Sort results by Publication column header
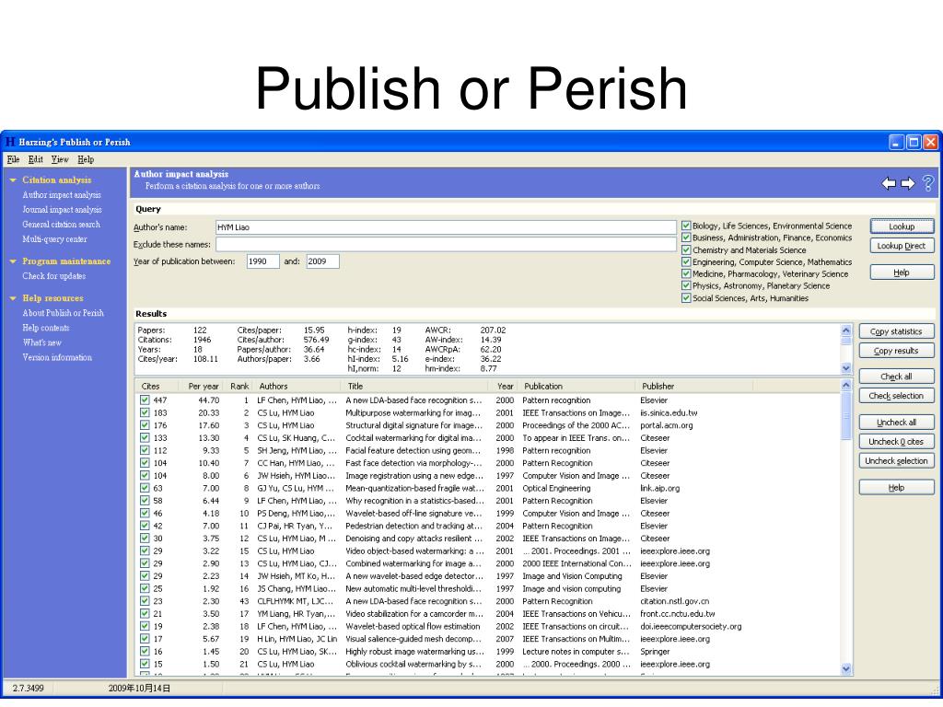Viewport: 943px width, 707px height. click(x=576, y=386)
